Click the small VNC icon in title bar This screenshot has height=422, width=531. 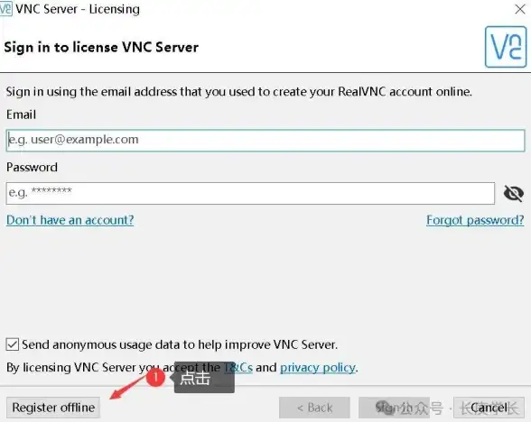click(x=5, y=9)
